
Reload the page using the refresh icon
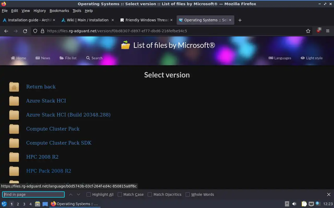25,31
